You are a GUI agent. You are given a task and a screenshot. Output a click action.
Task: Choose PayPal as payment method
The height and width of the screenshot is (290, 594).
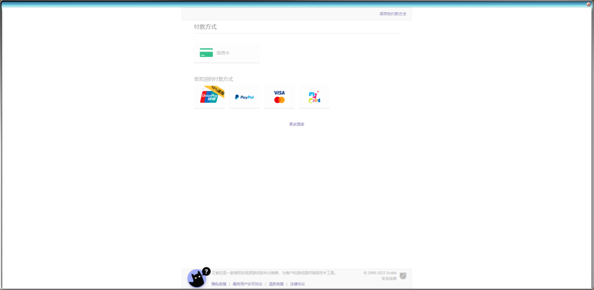tap(244, 97)
